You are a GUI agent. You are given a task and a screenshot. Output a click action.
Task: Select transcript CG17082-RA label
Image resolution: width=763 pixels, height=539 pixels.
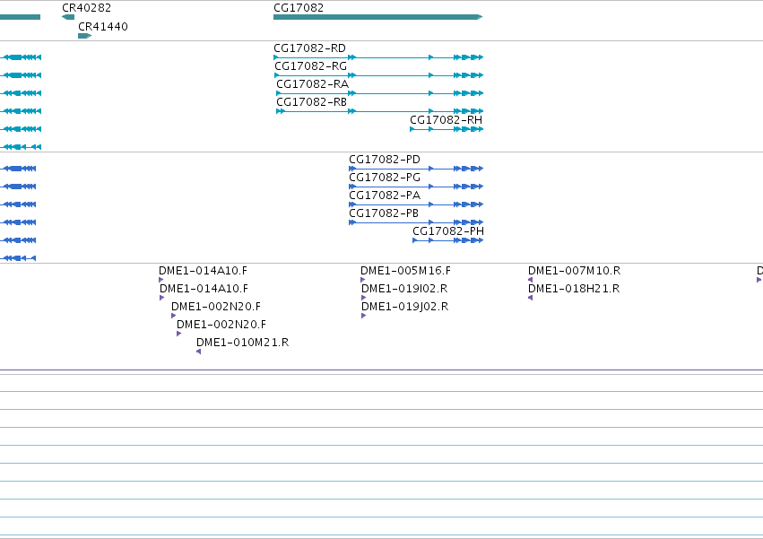[312, 84]
